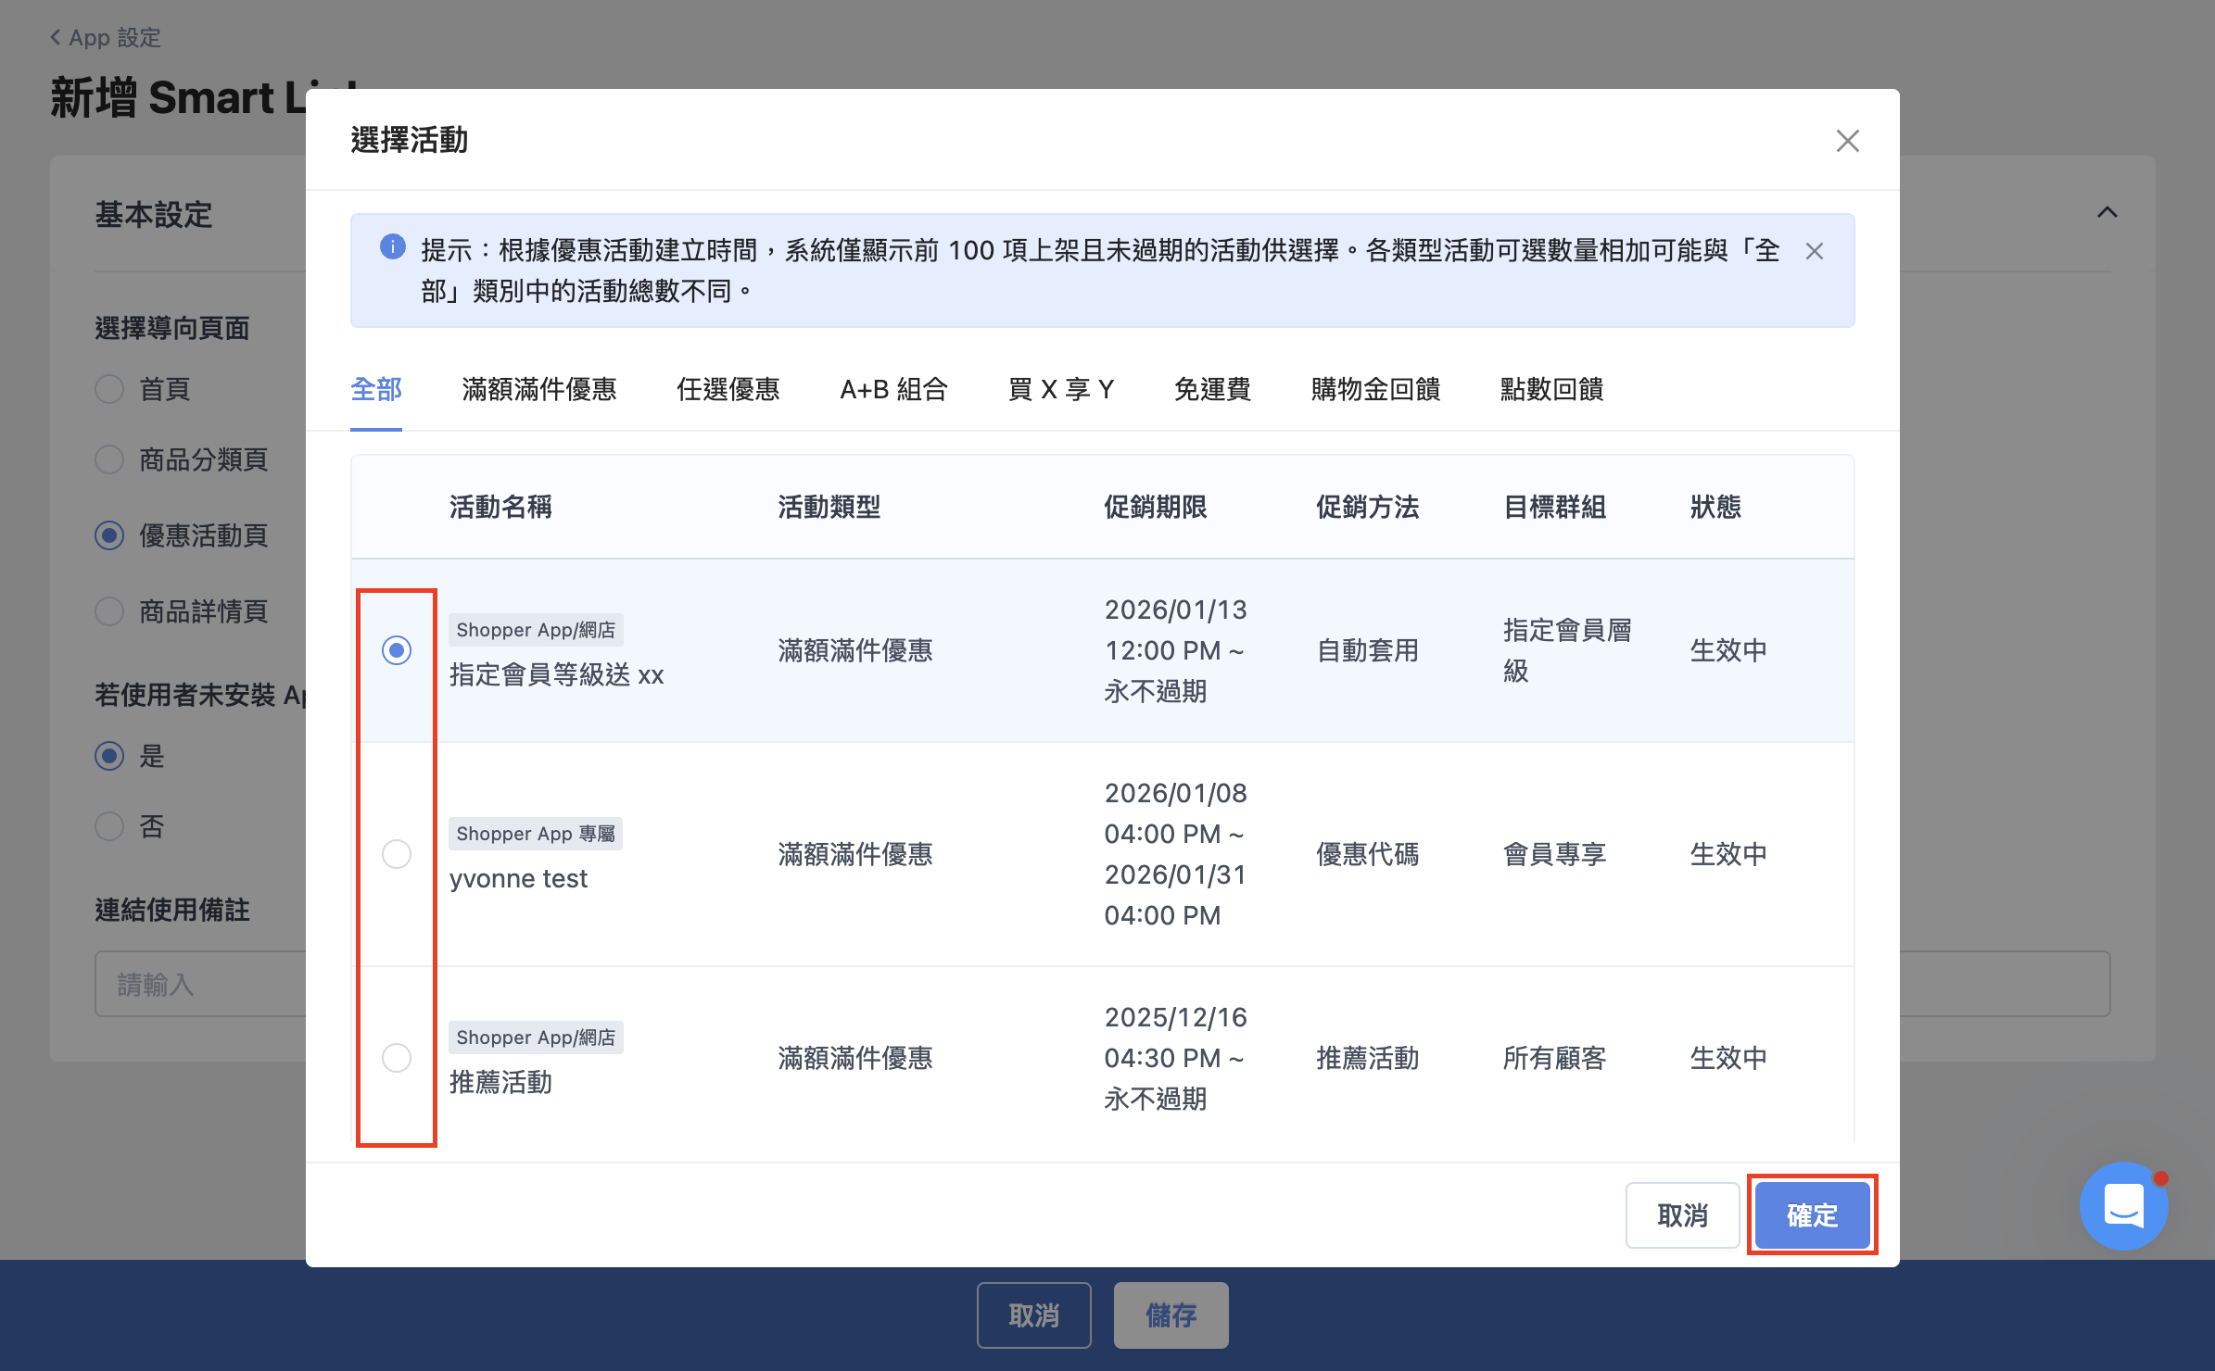
Task: Click the 目標群組 column header
Action: point(1554,507)
